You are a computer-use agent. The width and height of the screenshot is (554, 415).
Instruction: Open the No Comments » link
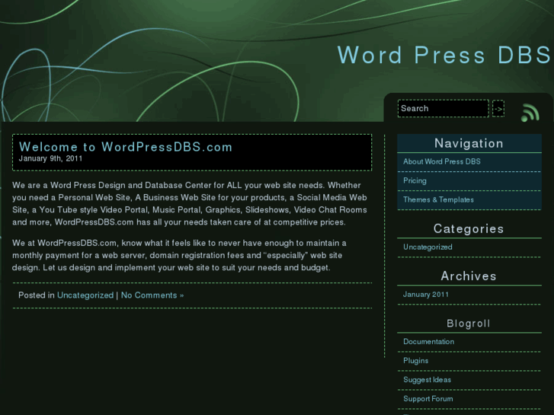coord(152,295)
